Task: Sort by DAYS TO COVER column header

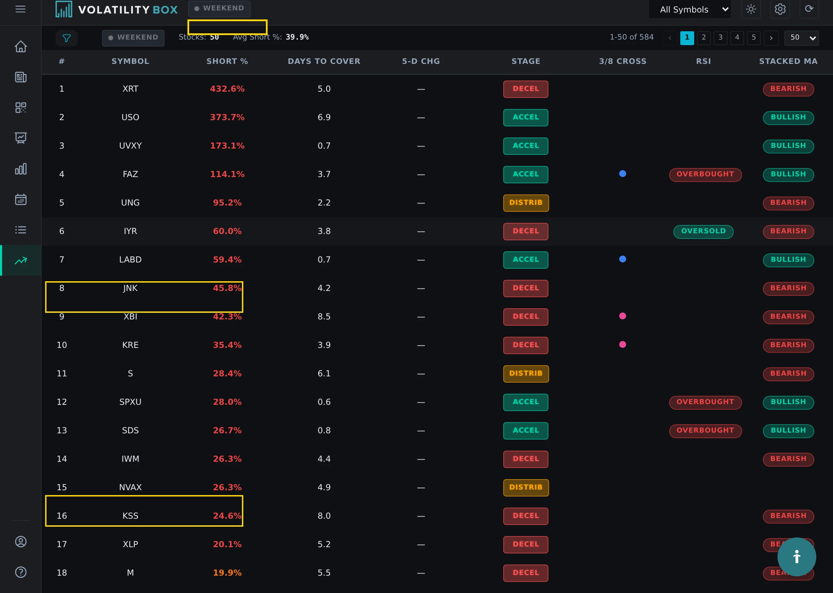Action: [324, 61]
